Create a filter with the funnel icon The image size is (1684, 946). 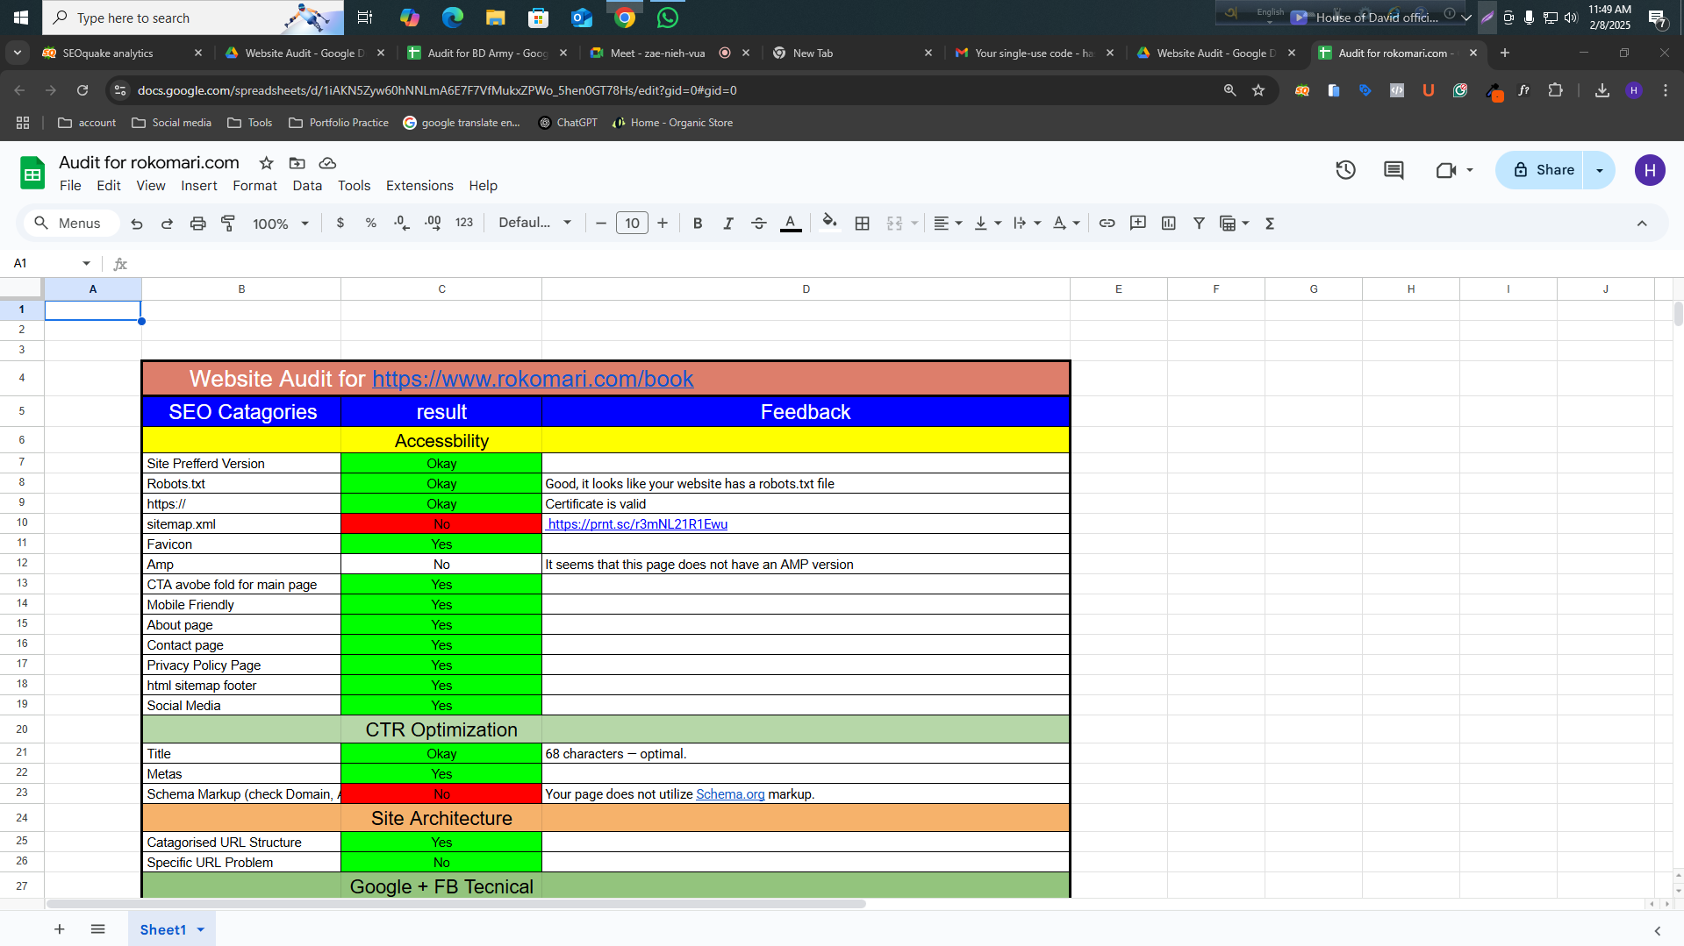click(x=1199, y=223)
